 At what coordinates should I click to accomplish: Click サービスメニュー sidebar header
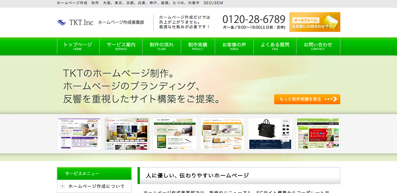click(x=94, y=173)
